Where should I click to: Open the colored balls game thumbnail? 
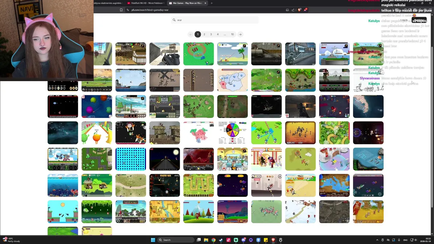coord(97,106)
